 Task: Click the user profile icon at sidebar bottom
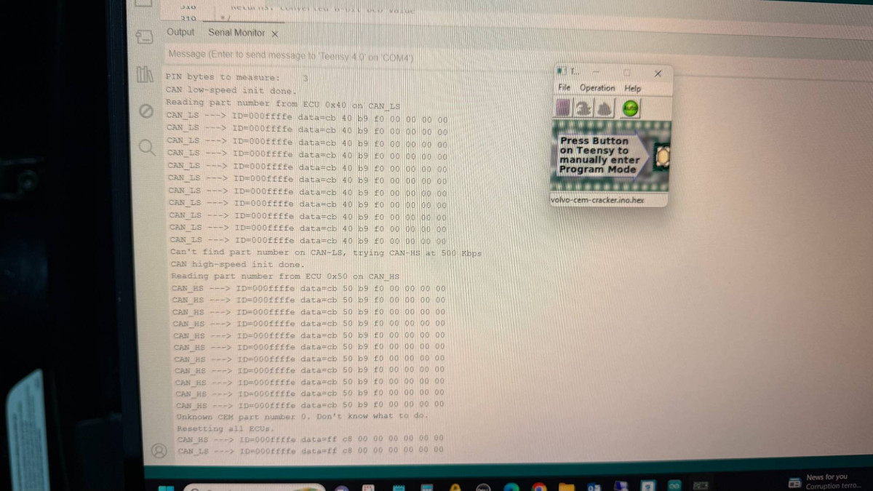point(158,451)
